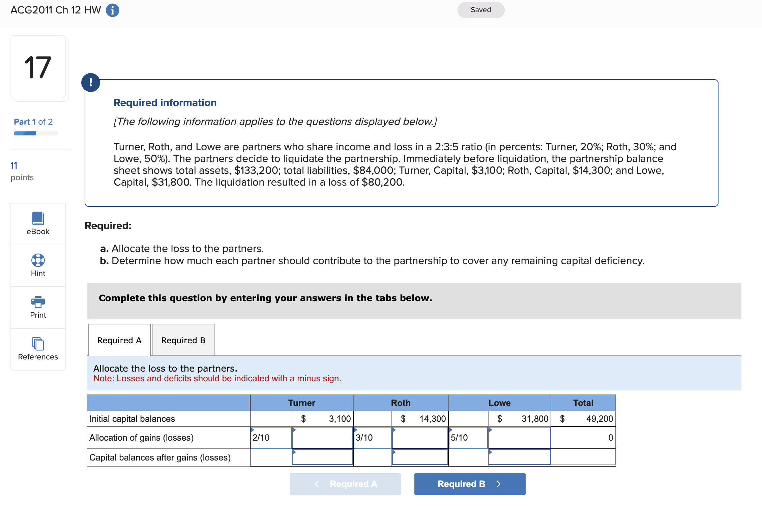The height and width of the screenshot is (506, 762).
Task: Switch to the Required B tab
Action: tap(183, 340)
